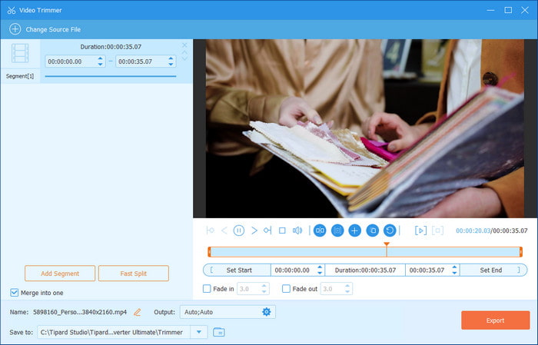Pause the video playback
538x345 pixels.
pyautogui.click(x=239, y=231)
